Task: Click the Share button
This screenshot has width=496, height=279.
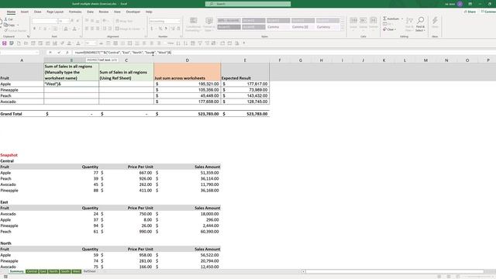Action: click(x=470, y=12)
